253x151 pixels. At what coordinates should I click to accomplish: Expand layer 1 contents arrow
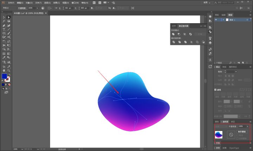(223, 20)
